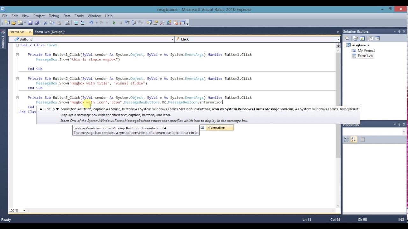
Task: Click the Redo arrow icon
Action: (x=101, y=23)
